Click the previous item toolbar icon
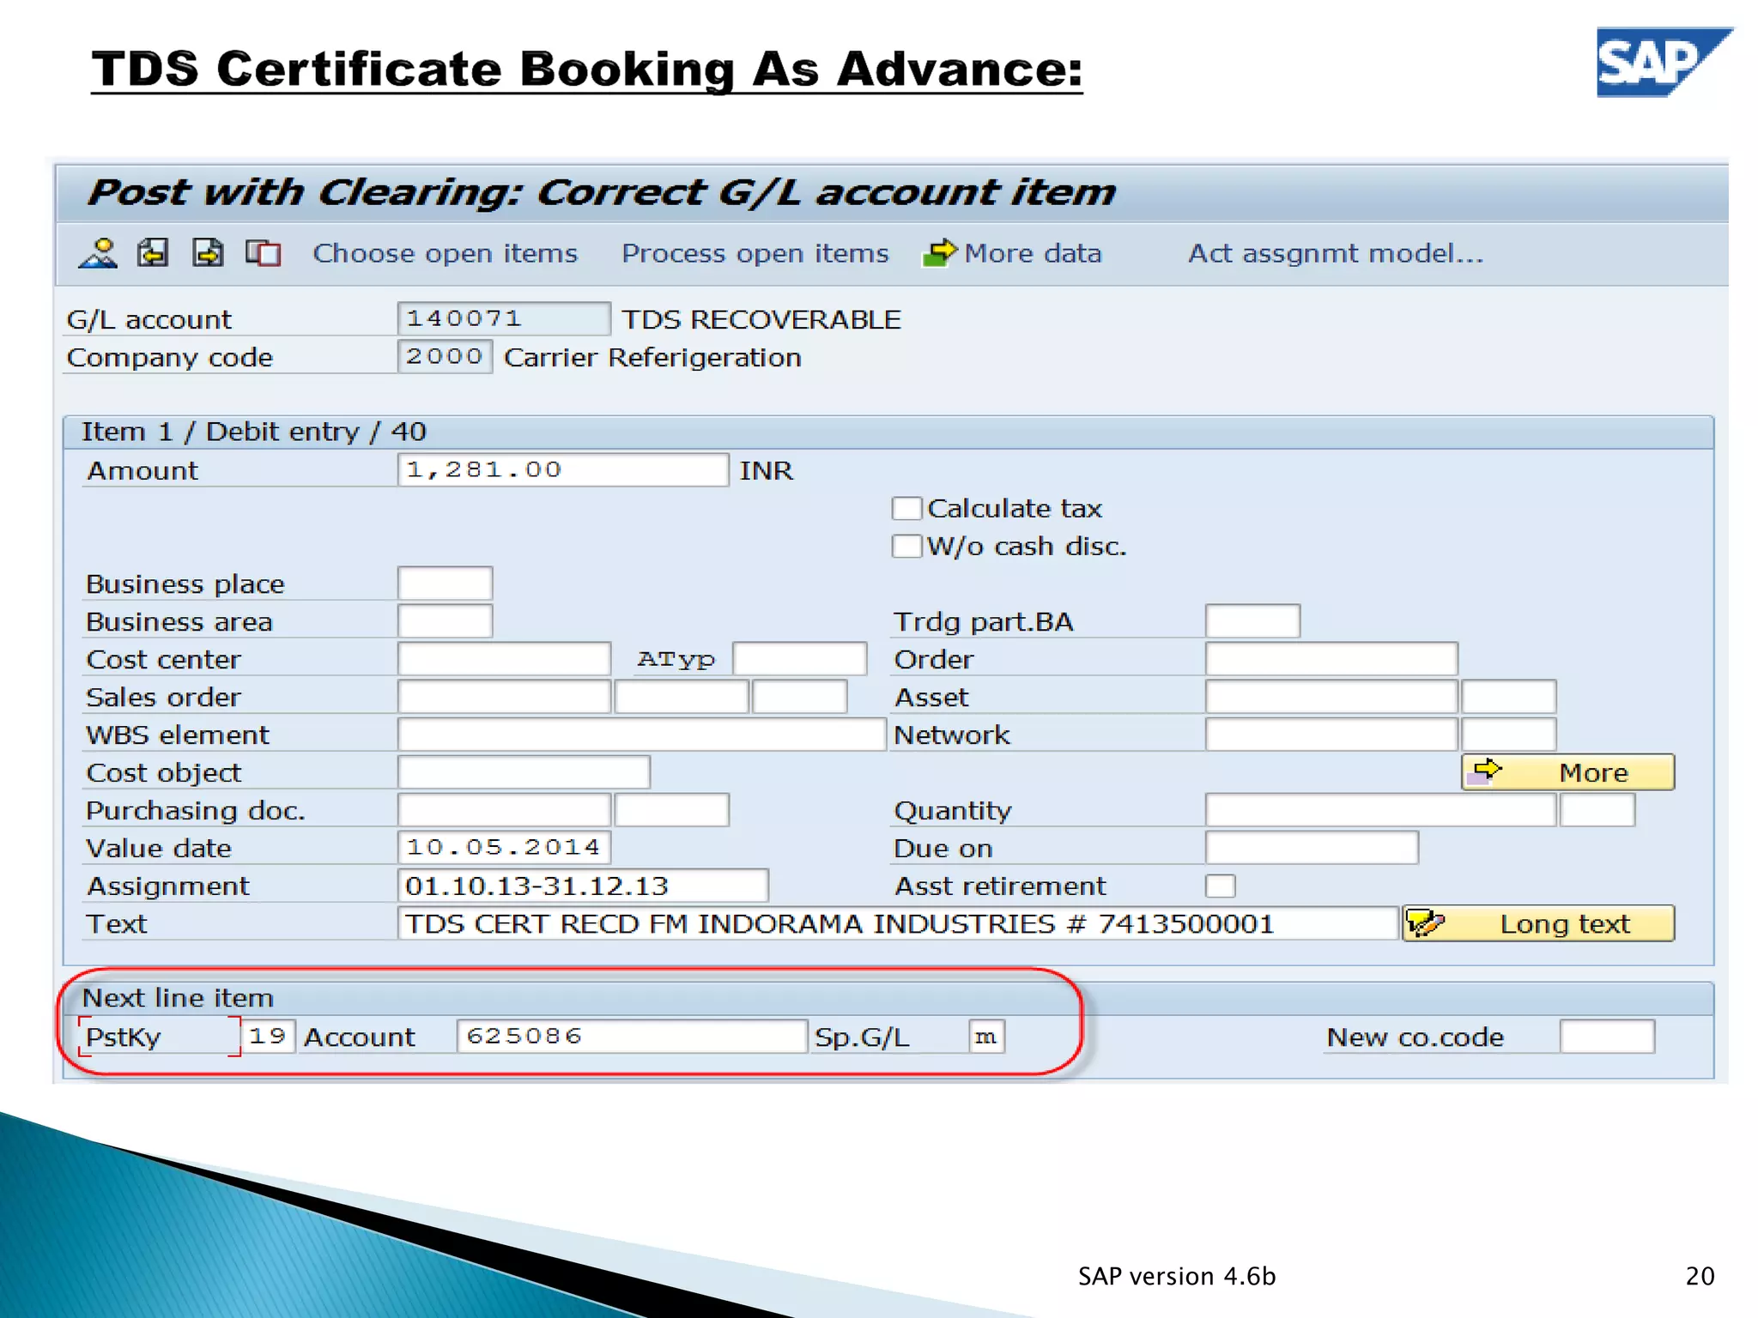The width and height of the screenshot is (1758, 1318). click(153, 253)
